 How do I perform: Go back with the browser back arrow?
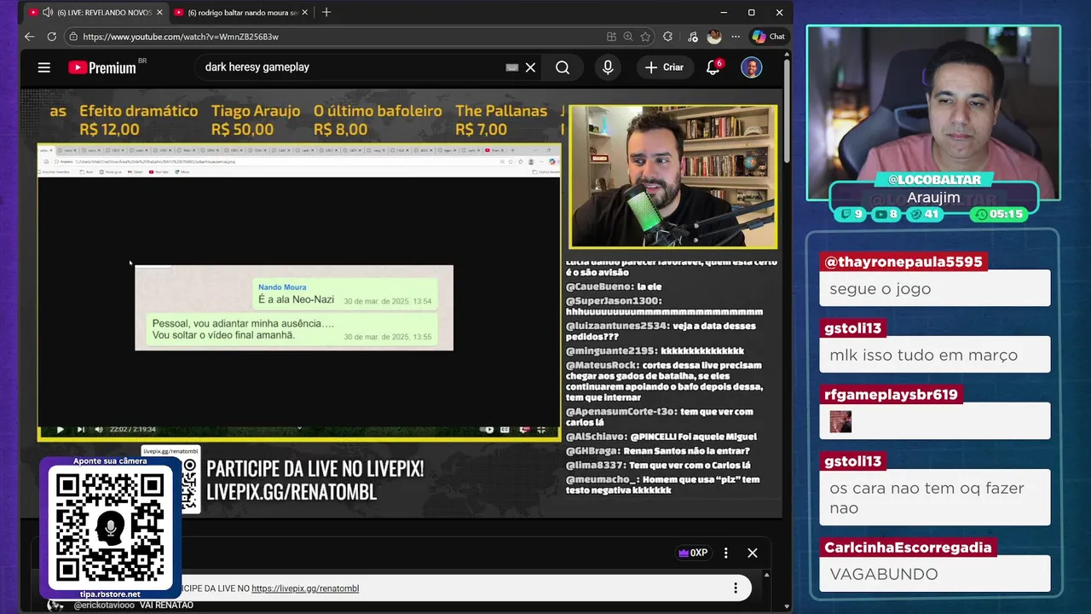pos(29,37)
